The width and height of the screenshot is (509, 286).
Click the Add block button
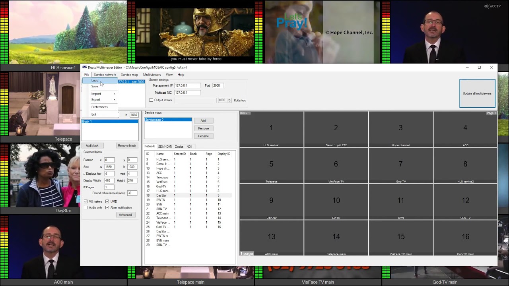tap(92, 146)
